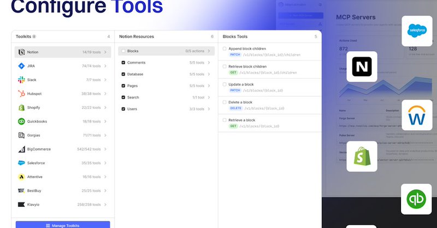Click the Gorgias icon
The width and height of the screenshot is (437, 228).
21,135
